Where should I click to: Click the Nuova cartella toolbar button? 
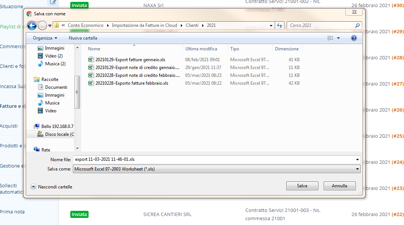tap(83, 38)
